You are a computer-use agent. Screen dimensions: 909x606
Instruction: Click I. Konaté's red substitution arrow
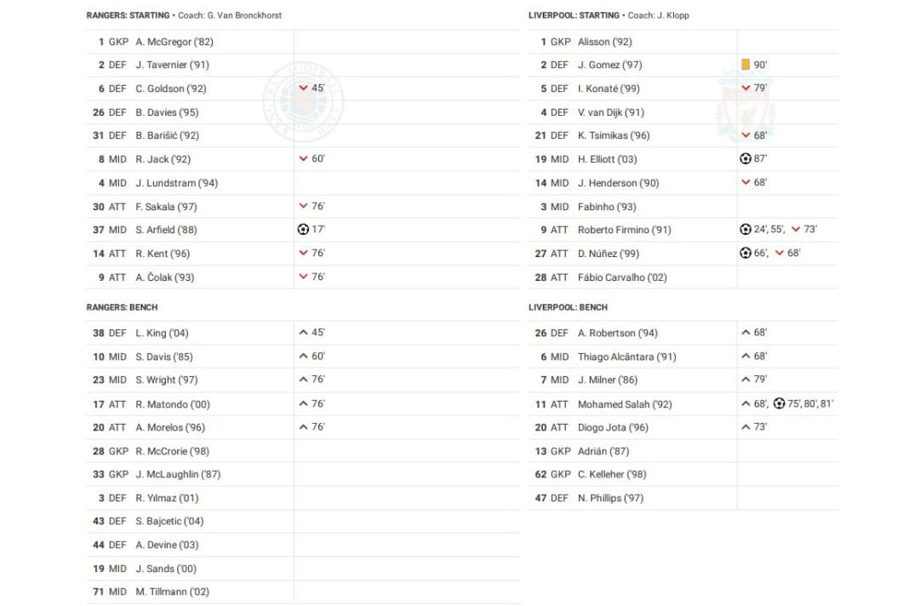(x=746, y=89)
